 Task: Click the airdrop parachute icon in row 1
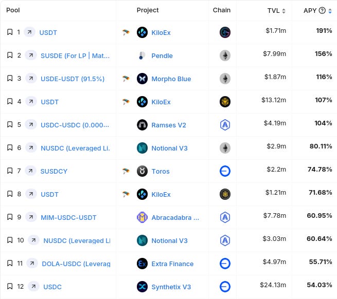[x=126, y=32]
